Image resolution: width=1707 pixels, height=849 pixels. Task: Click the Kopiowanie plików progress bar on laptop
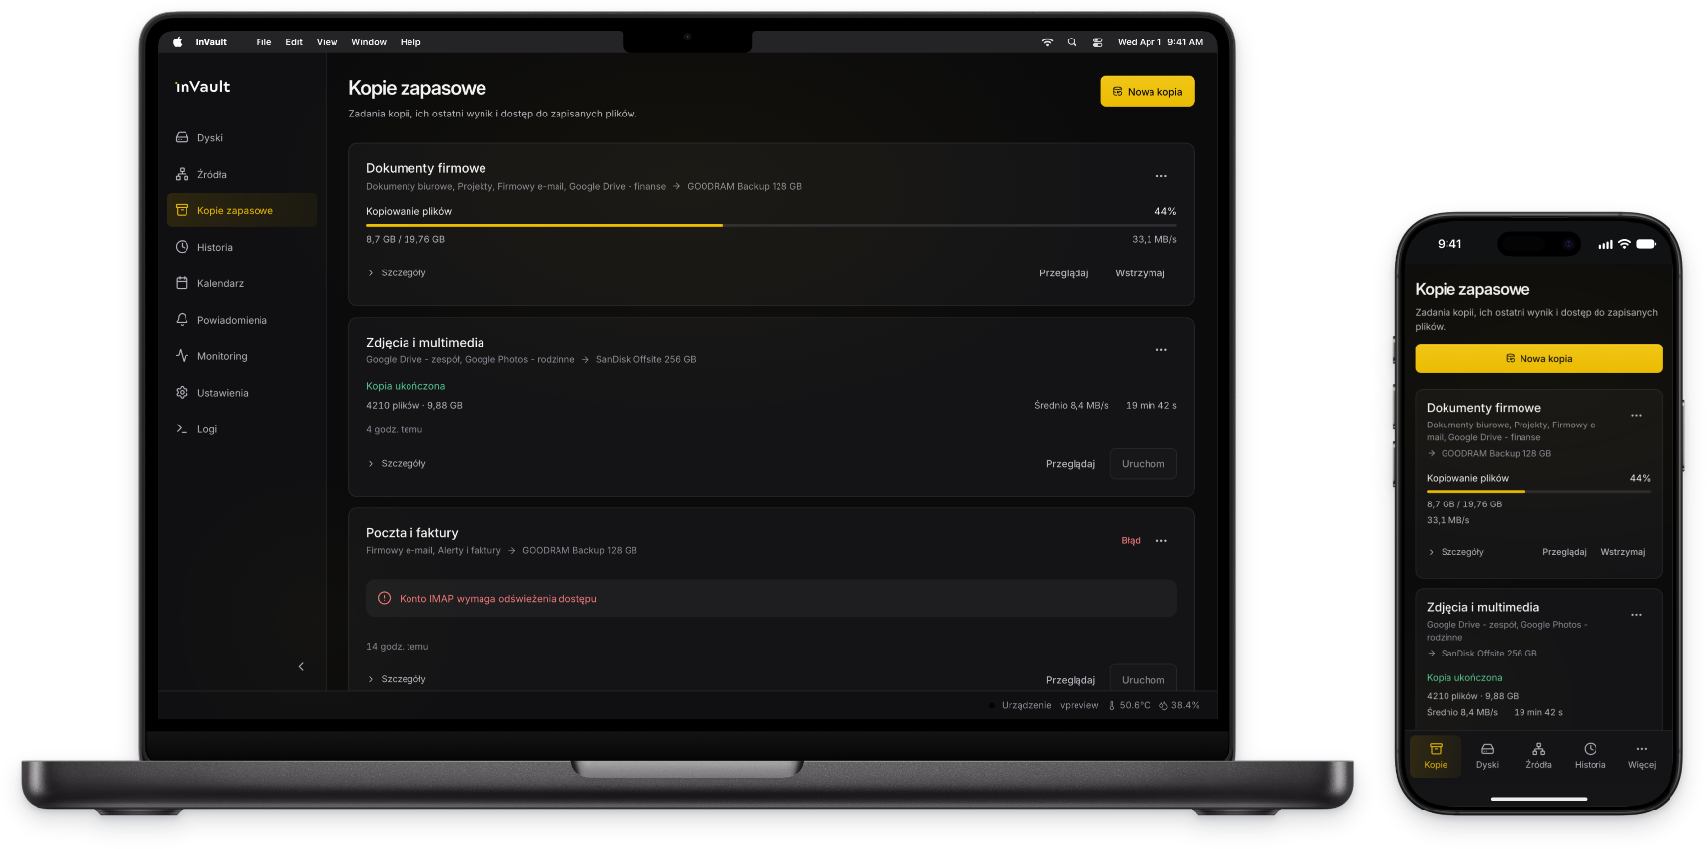coord(772,226)
